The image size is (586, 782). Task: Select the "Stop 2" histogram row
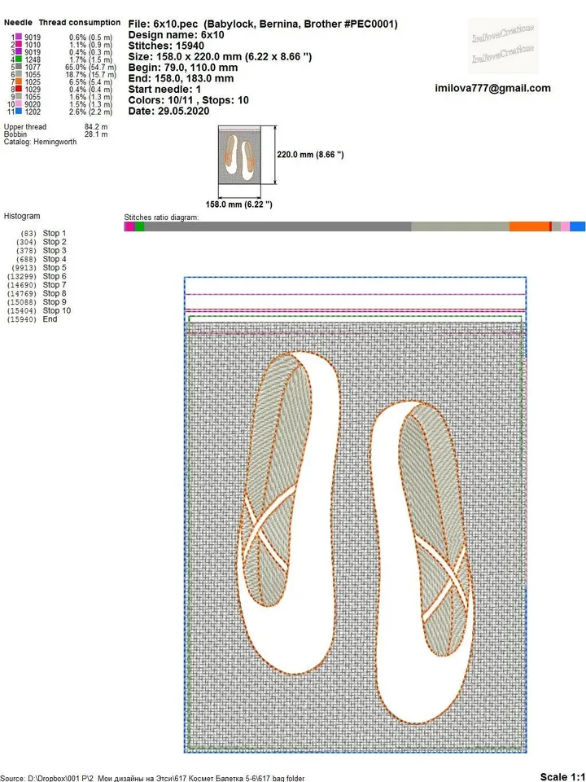pos(42,242)
